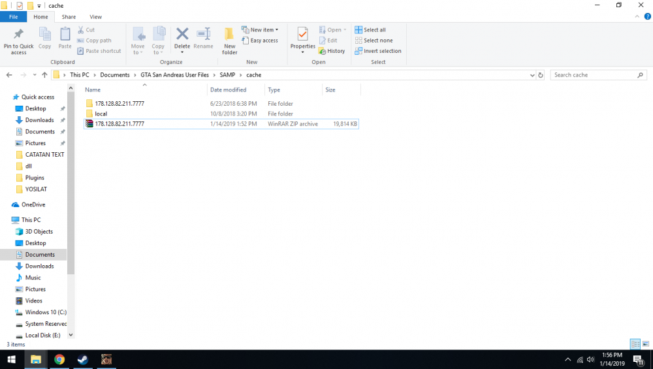Open the Move to menu
The image size is (653, 369).
coord(138,40)
